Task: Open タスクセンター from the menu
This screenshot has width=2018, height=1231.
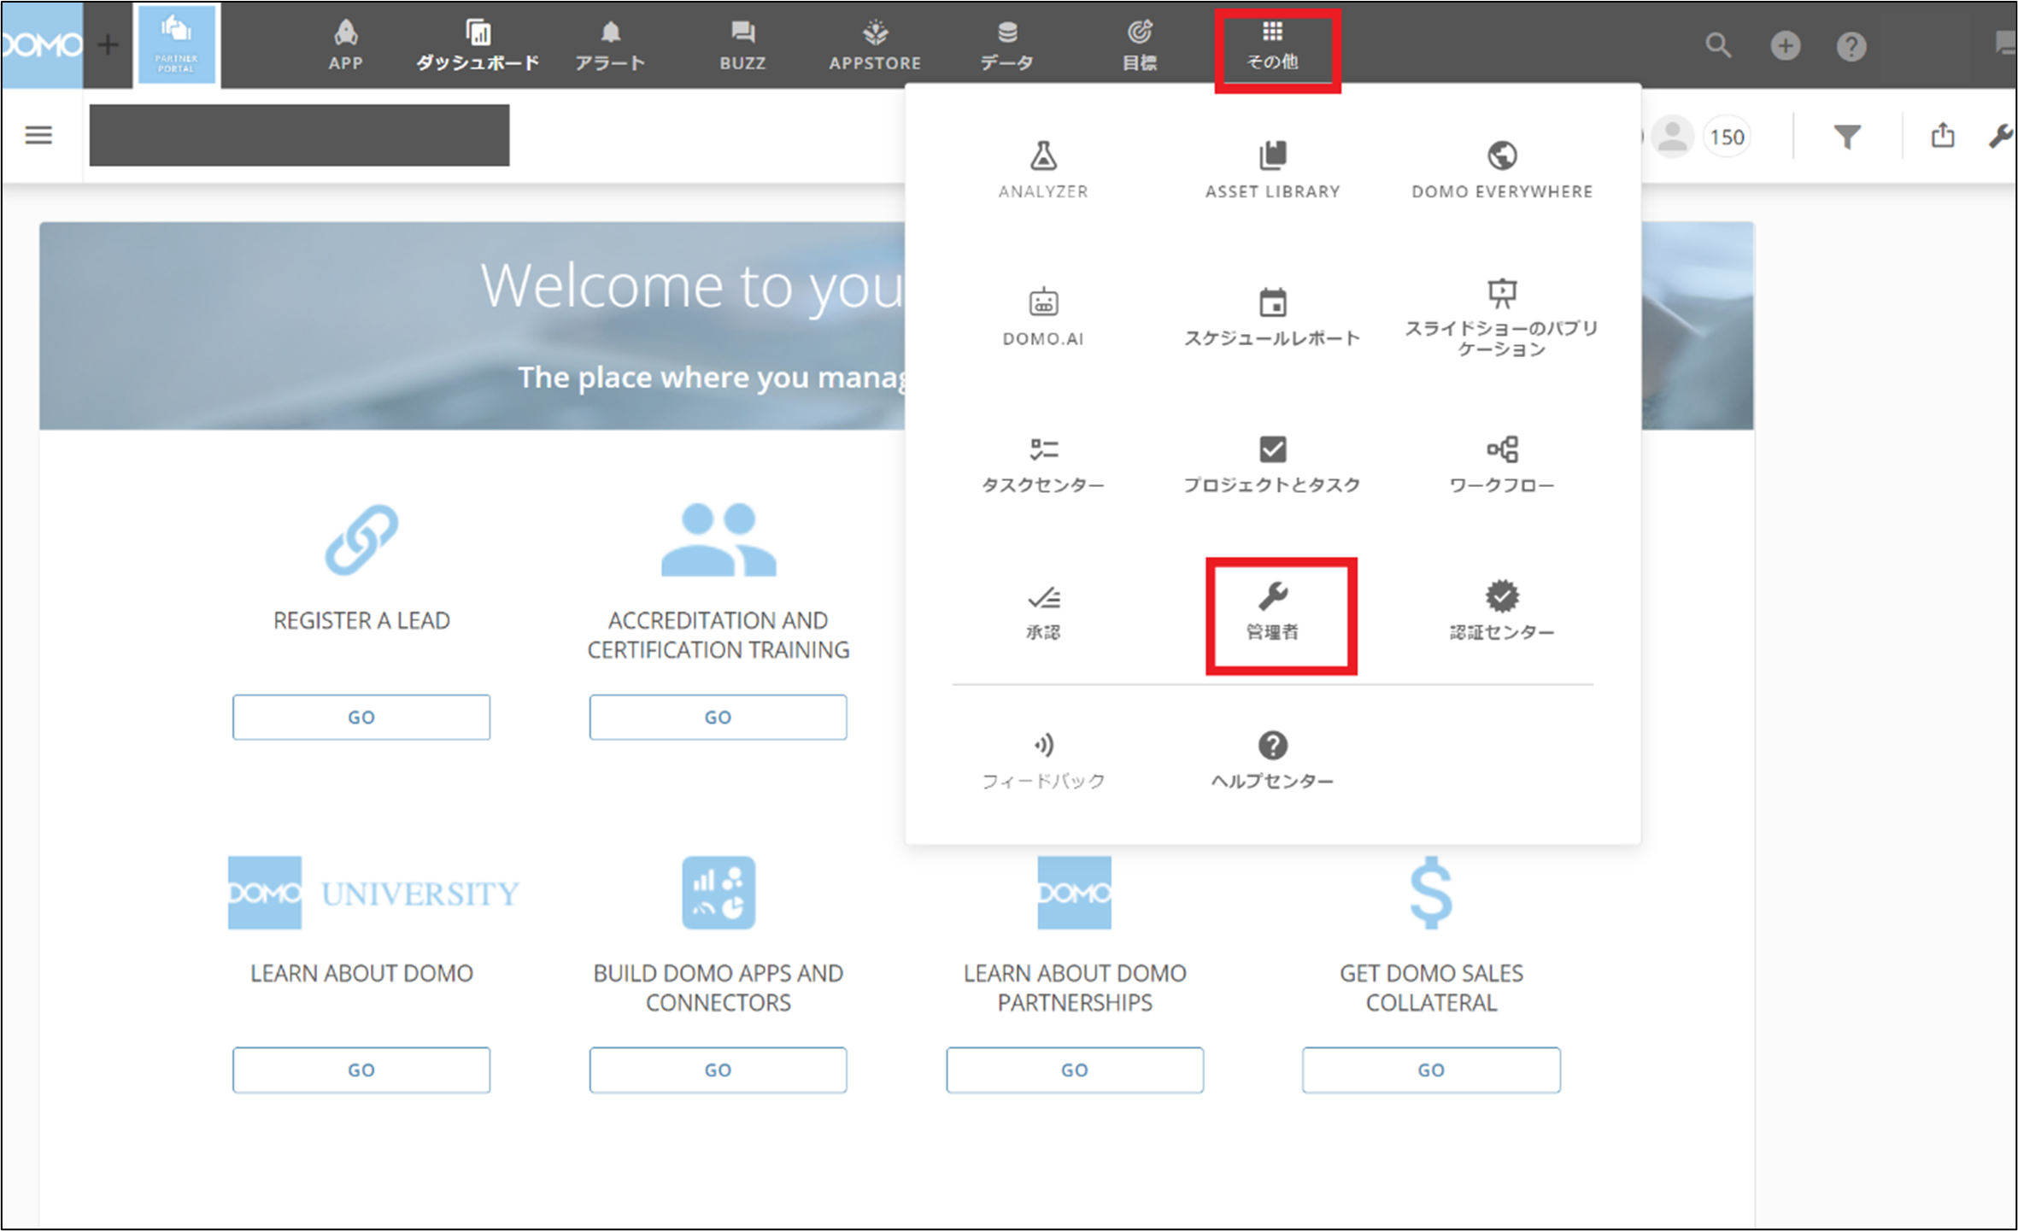Action: 1043,465
